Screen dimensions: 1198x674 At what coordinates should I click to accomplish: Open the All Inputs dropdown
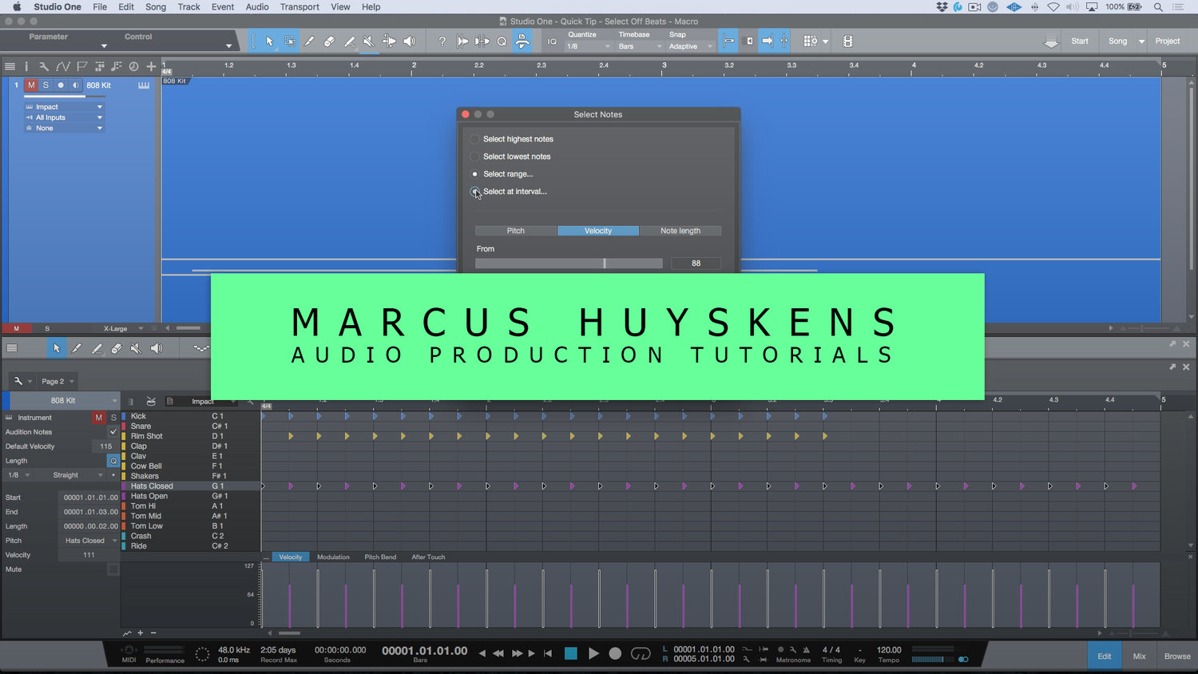pyautogui.click(x=64, y=117)
